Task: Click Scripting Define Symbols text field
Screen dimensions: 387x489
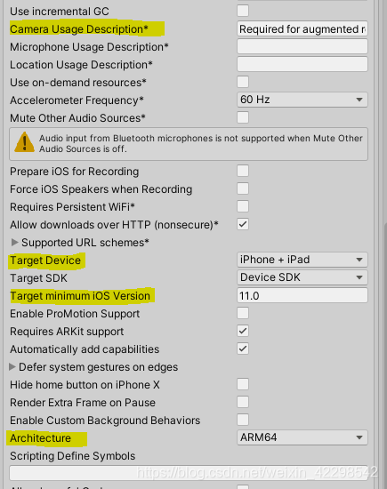Action: pos(189,473)
